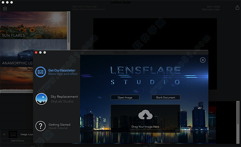The image size is (241, 147).
Task: Click the Getting Started question mark icon
Action: 41,126
